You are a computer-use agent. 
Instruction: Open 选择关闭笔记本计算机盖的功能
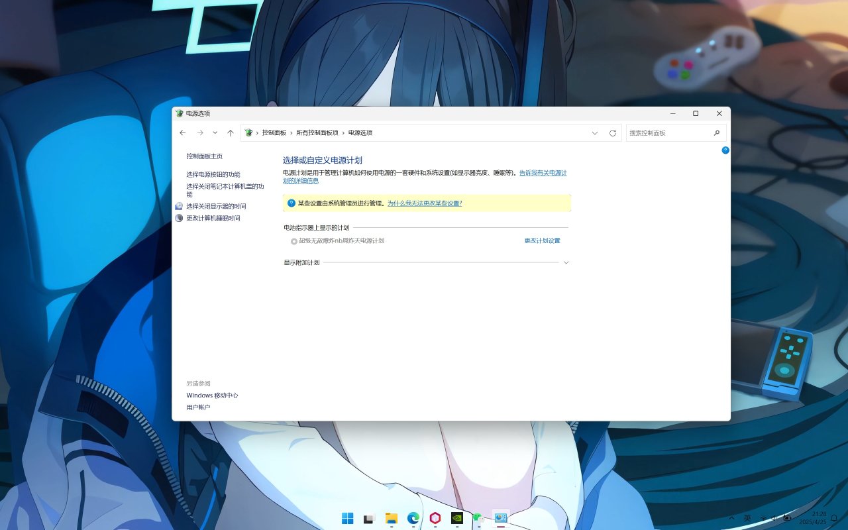(x=225, y=191)
